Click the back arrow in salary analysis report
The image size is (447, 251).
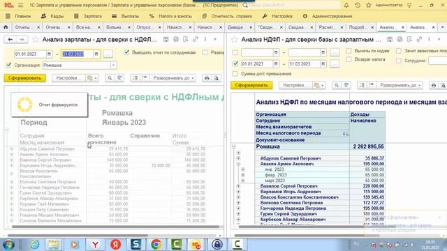click(10, 40)
